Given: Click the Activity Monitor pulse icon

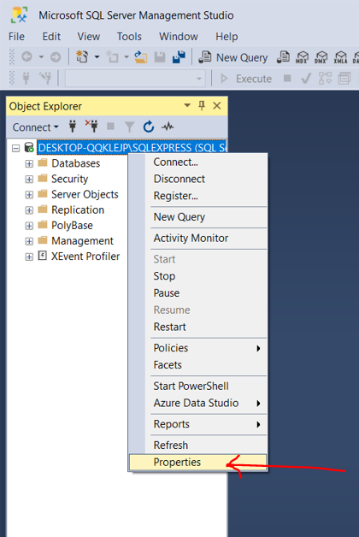Looking at the screenshot, I should click(x=168, y=127).
